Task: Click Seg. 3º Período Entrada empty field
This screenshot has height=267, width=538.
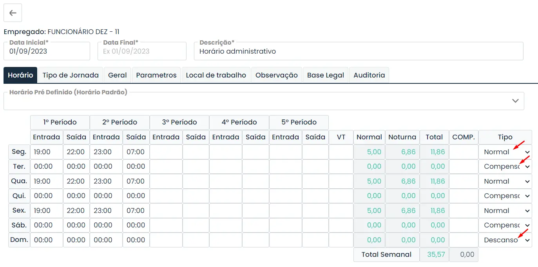Action: [166, 152]
